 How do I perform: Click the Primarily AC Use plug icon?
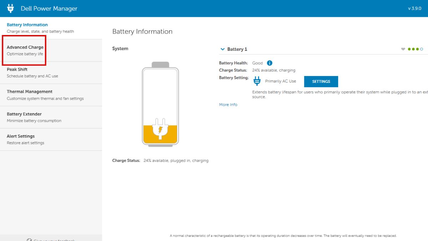click(257, 81)
